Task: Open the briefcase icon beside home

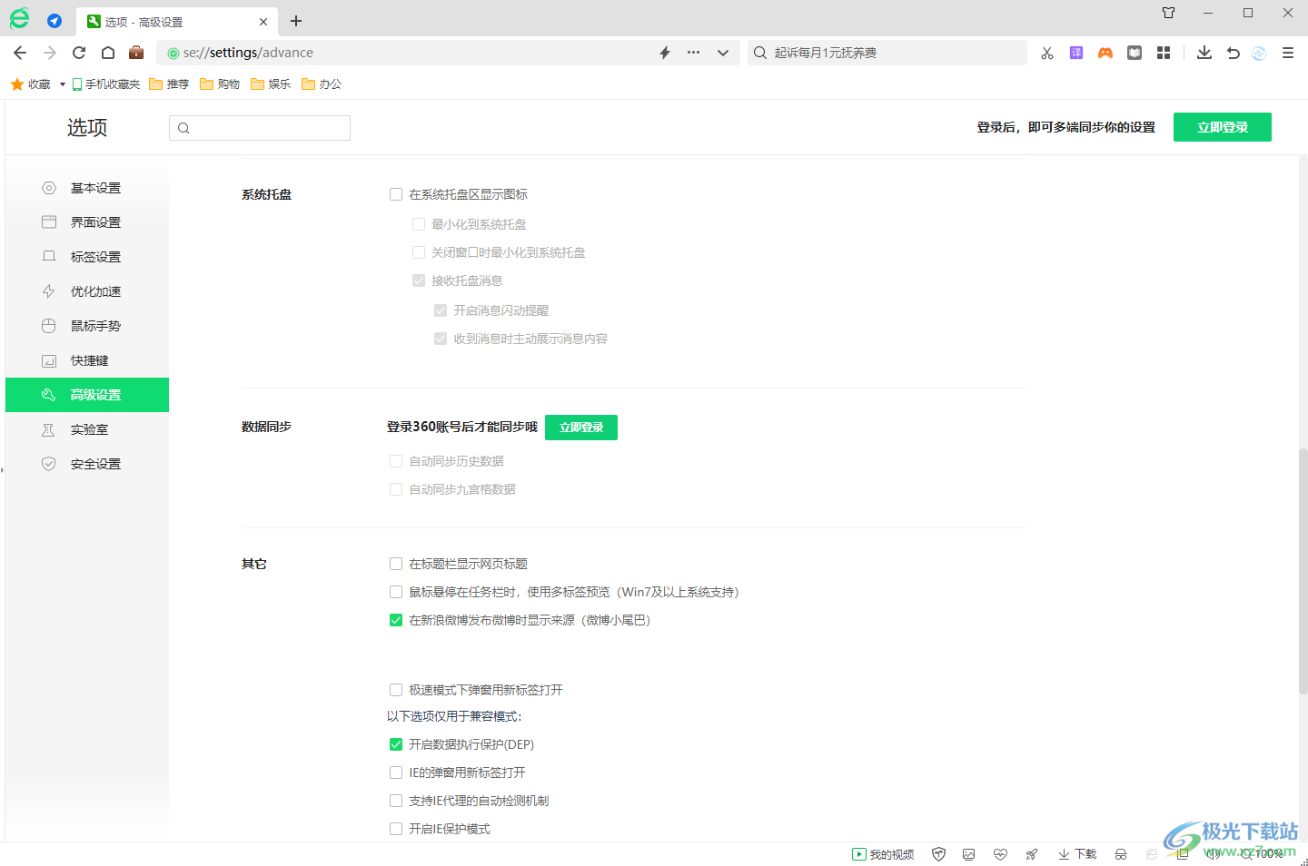Action: (136, 53)
